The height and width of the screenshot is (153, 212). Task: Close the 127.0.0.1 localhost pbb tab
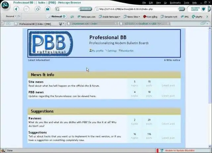[168, 24]
